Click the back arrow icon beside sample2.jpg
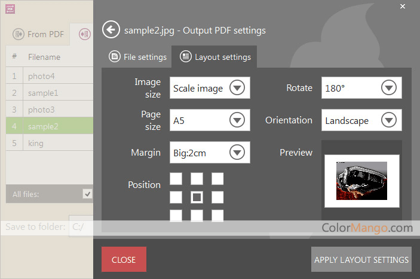420x279 pixels. (x=111, y=30)
